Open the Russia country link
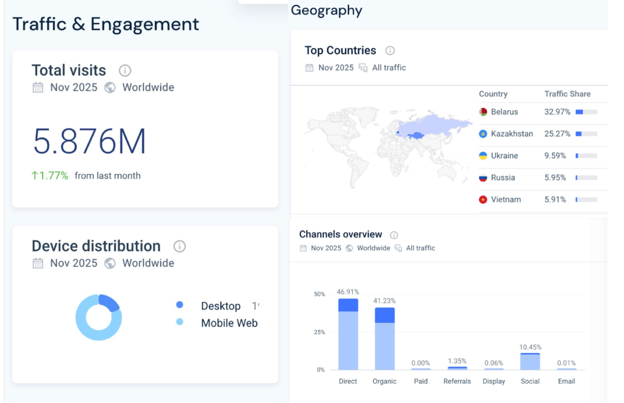Image resolution: width=624 pixels, height=403 pixels. [503, 178]
